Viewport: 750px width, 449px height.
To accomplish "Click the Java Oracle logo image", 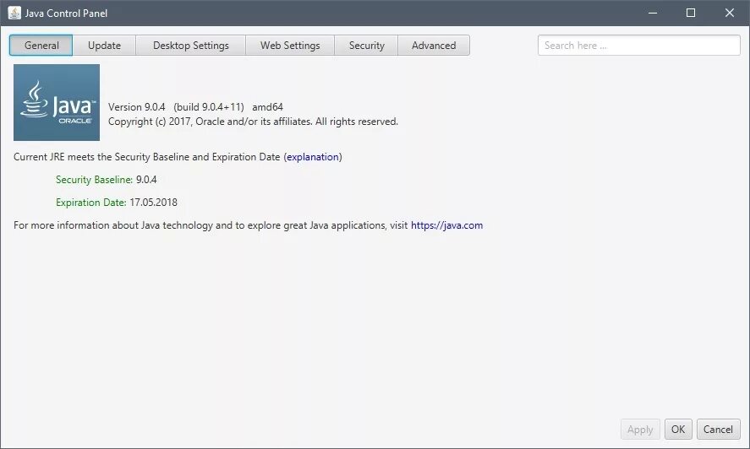I will pos(57,103).
